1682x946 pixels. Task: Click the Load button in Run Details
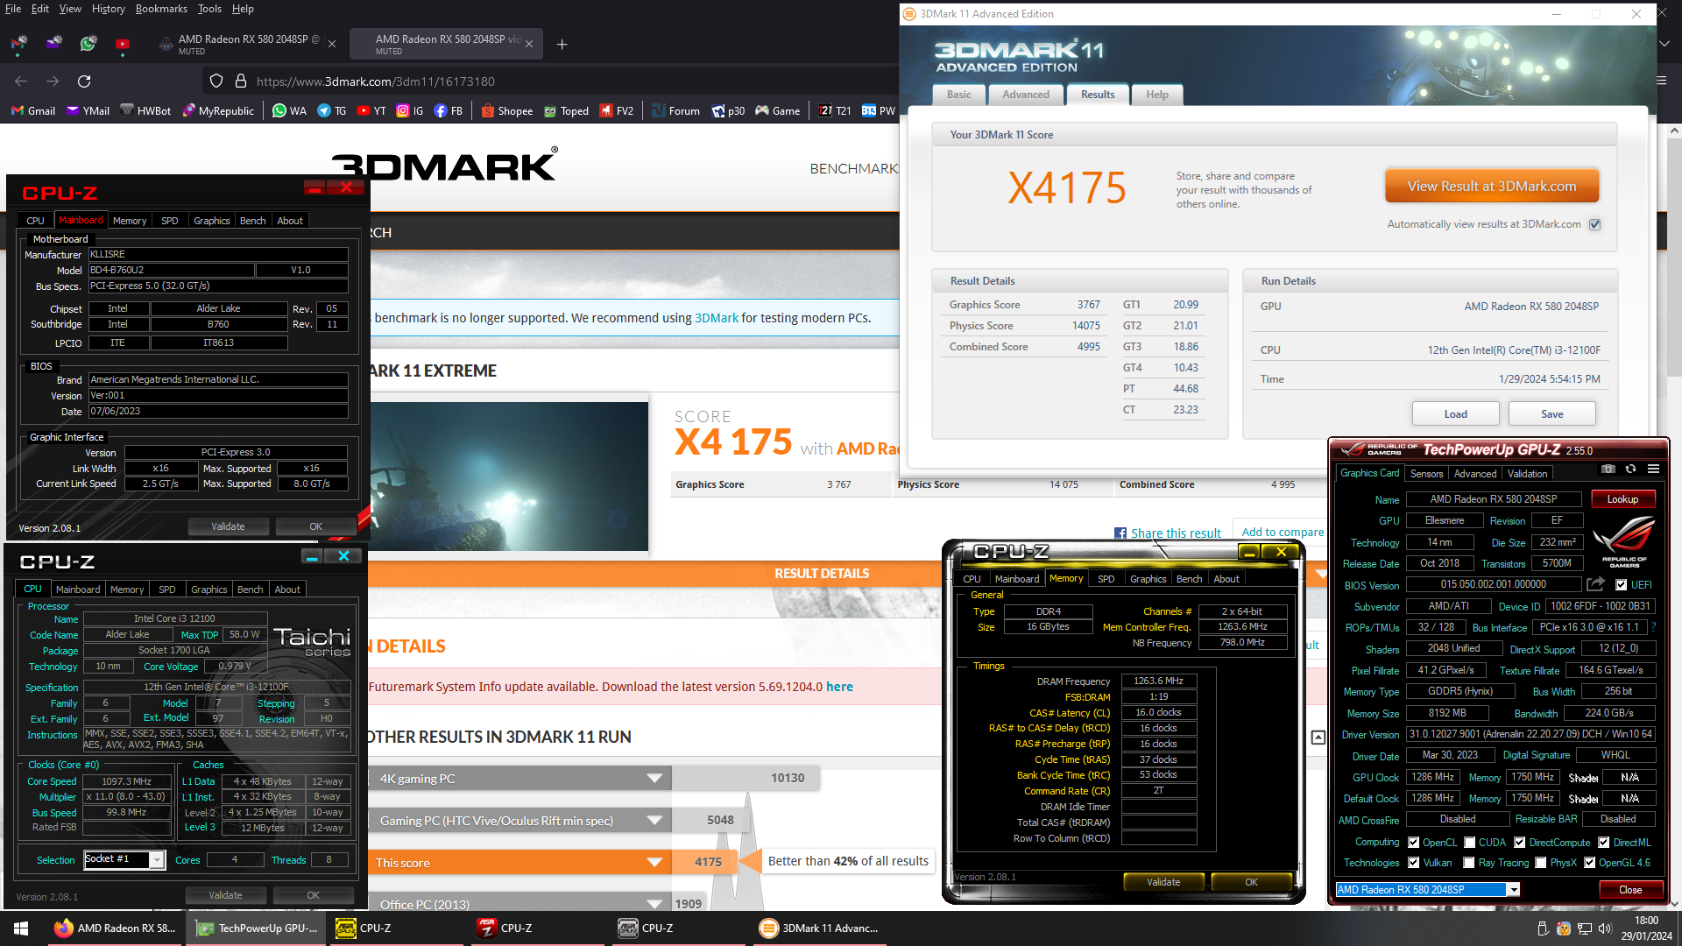click(1455, 414)
